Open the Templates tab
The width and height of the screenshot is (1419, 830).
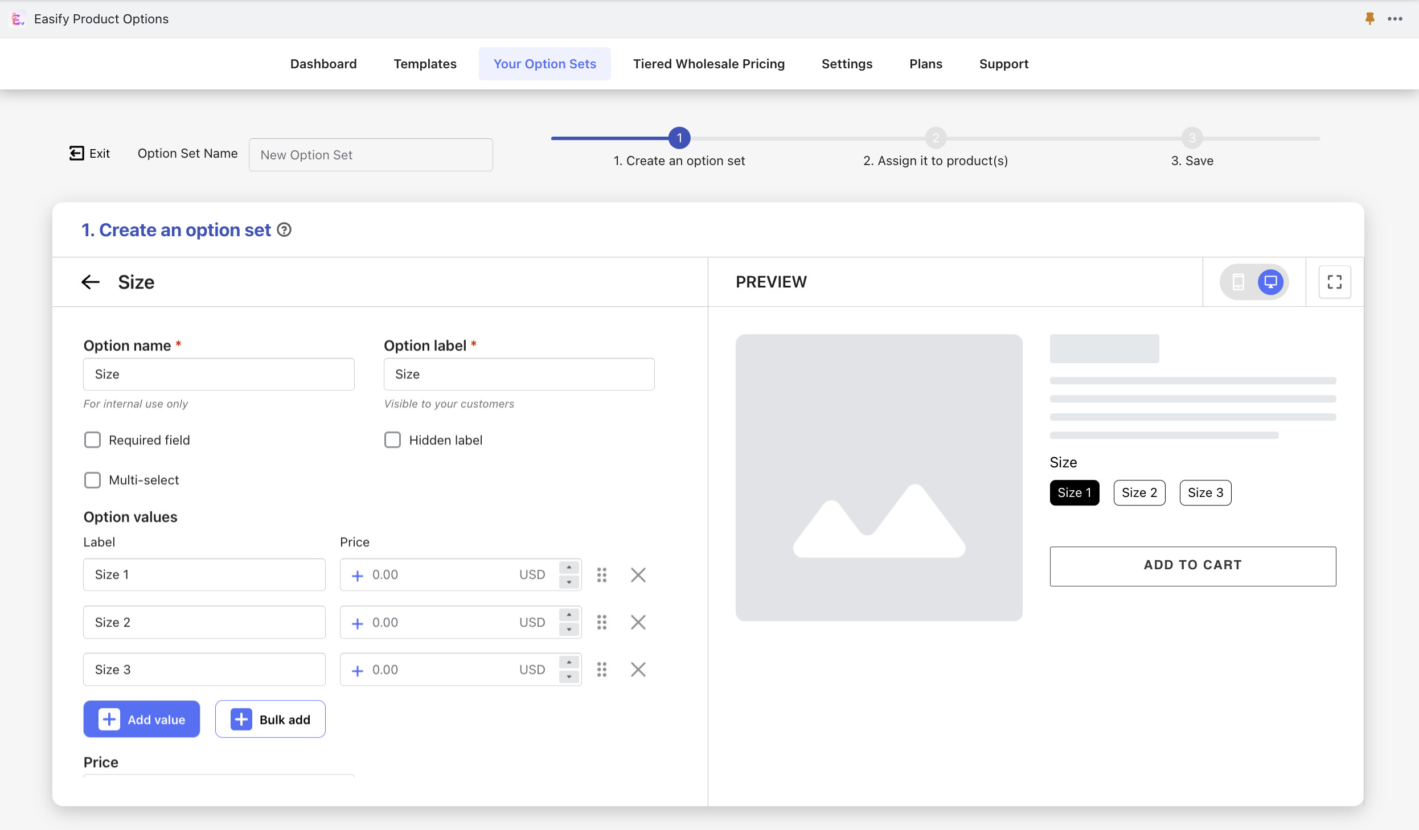coord(425,64)
